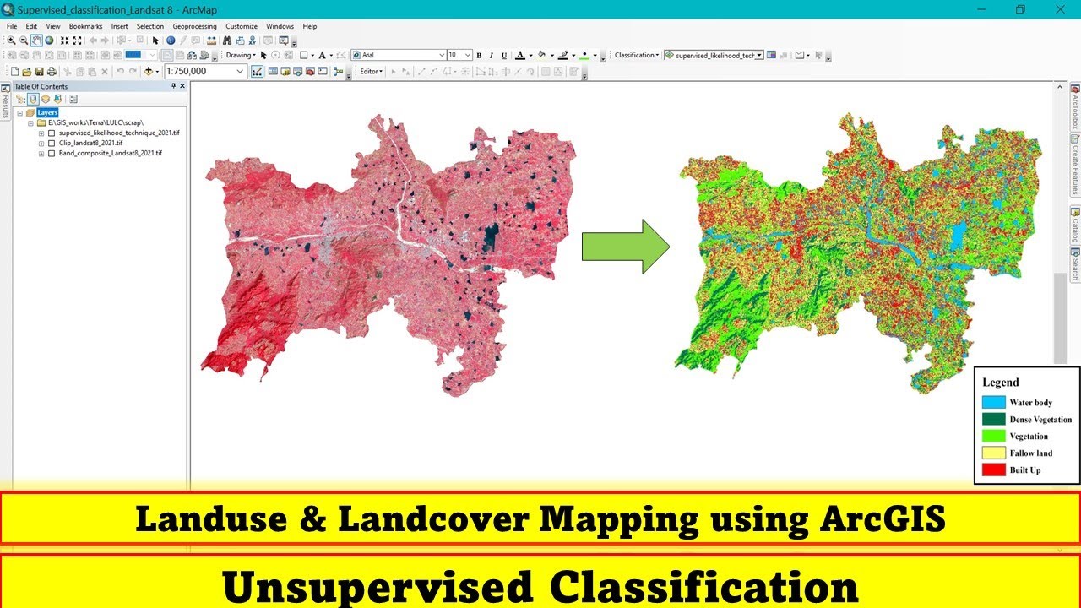This screenshot has height=608, width=1081.
Task: Open the Python window icon
Action: tap(322, 72)
